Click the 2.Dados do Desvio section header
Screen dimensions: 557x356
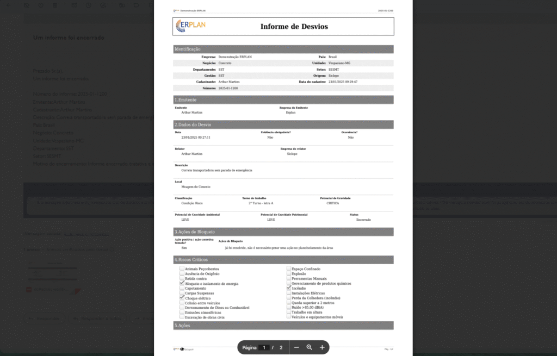[x=283, y=124]
